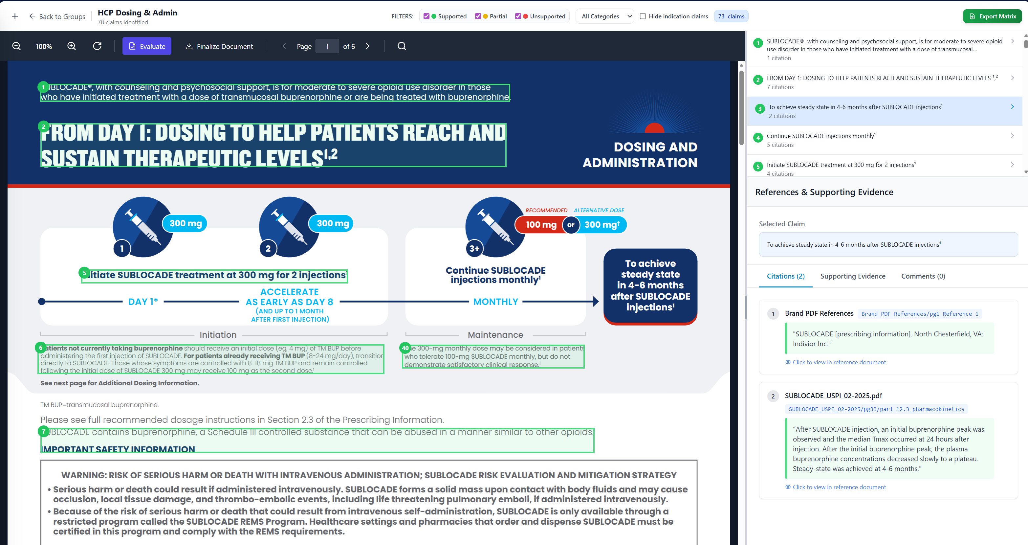Expand Continue SUBLOCADE injections monthly claim
This screenshot has width=1028, height=545.
(1012, 136)
